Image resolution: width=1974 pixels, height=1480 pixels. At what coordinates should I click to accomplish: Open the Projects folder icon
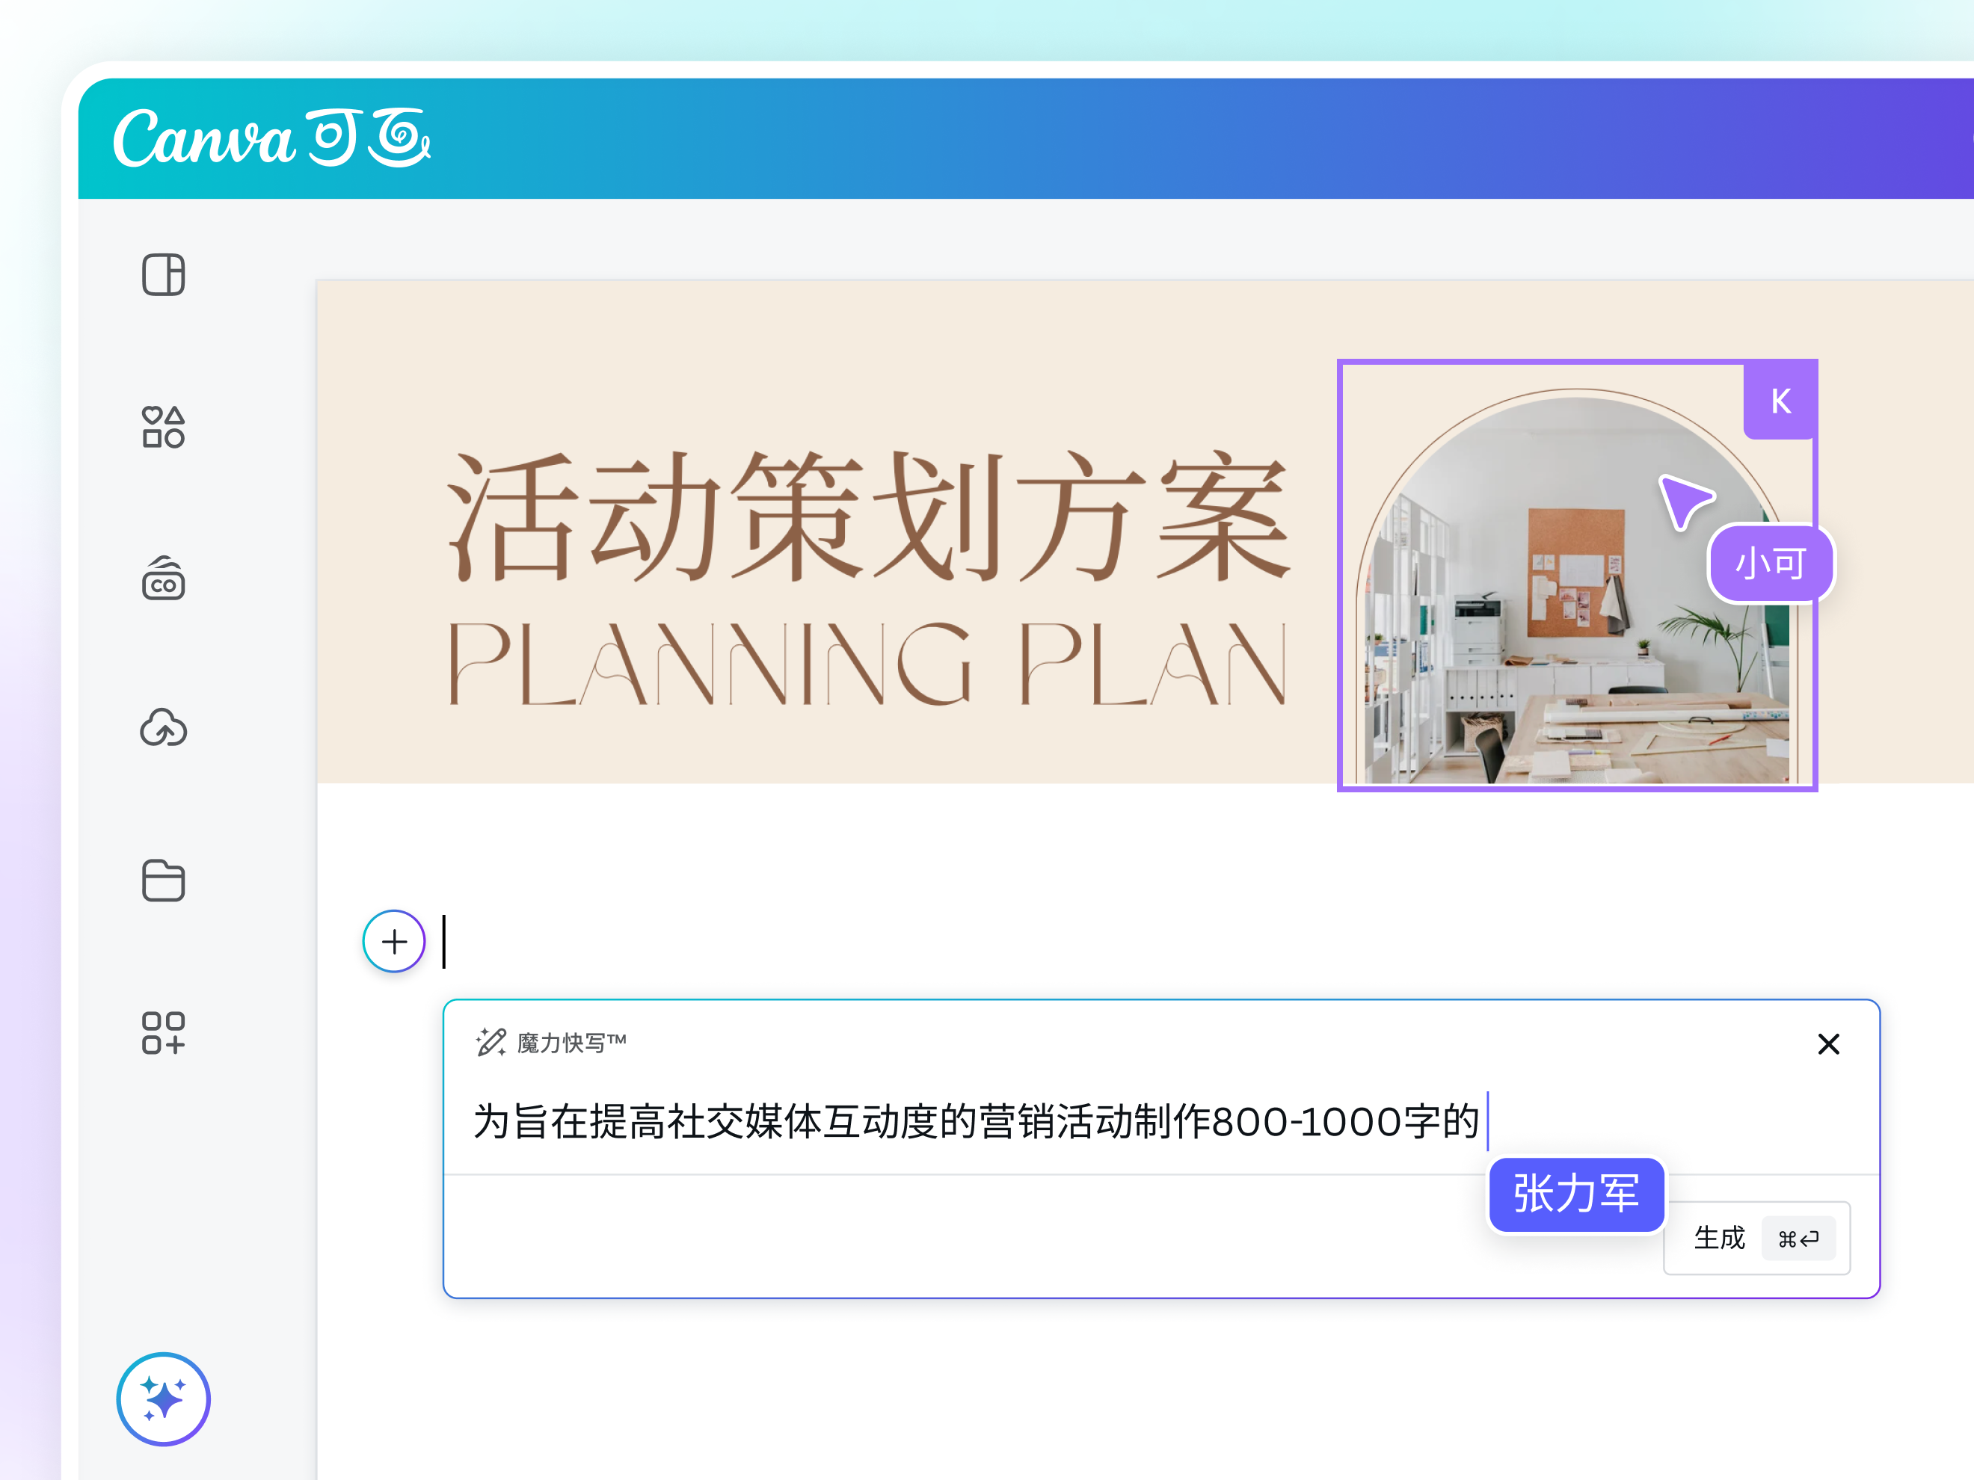164,881
